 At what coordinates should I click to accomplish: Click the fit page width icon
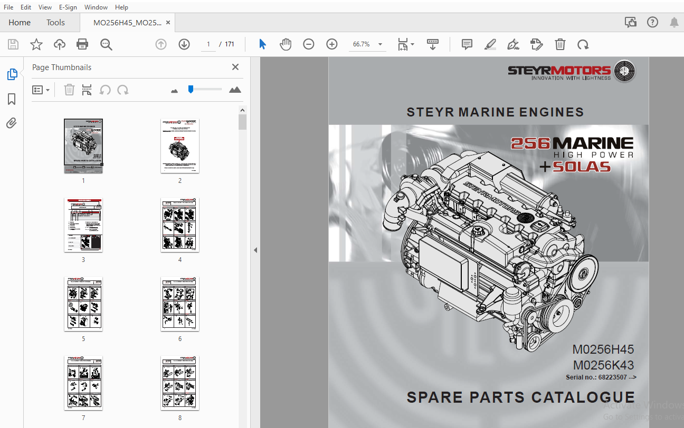pyautogui.click(x=403, y=44)
